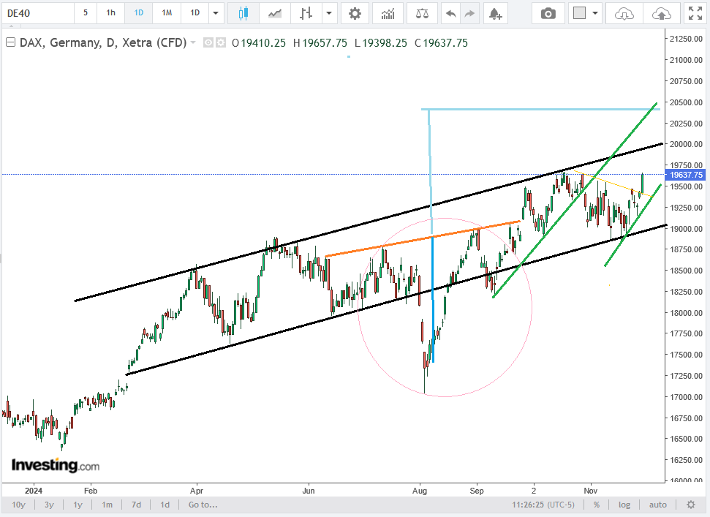The image size is (710, 517).
Task: Select the candlestick chart style
Action: coord(243,13)
